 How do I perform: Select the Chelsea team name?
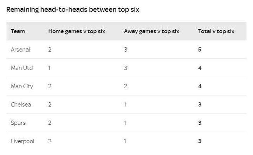tap(21, 104)
